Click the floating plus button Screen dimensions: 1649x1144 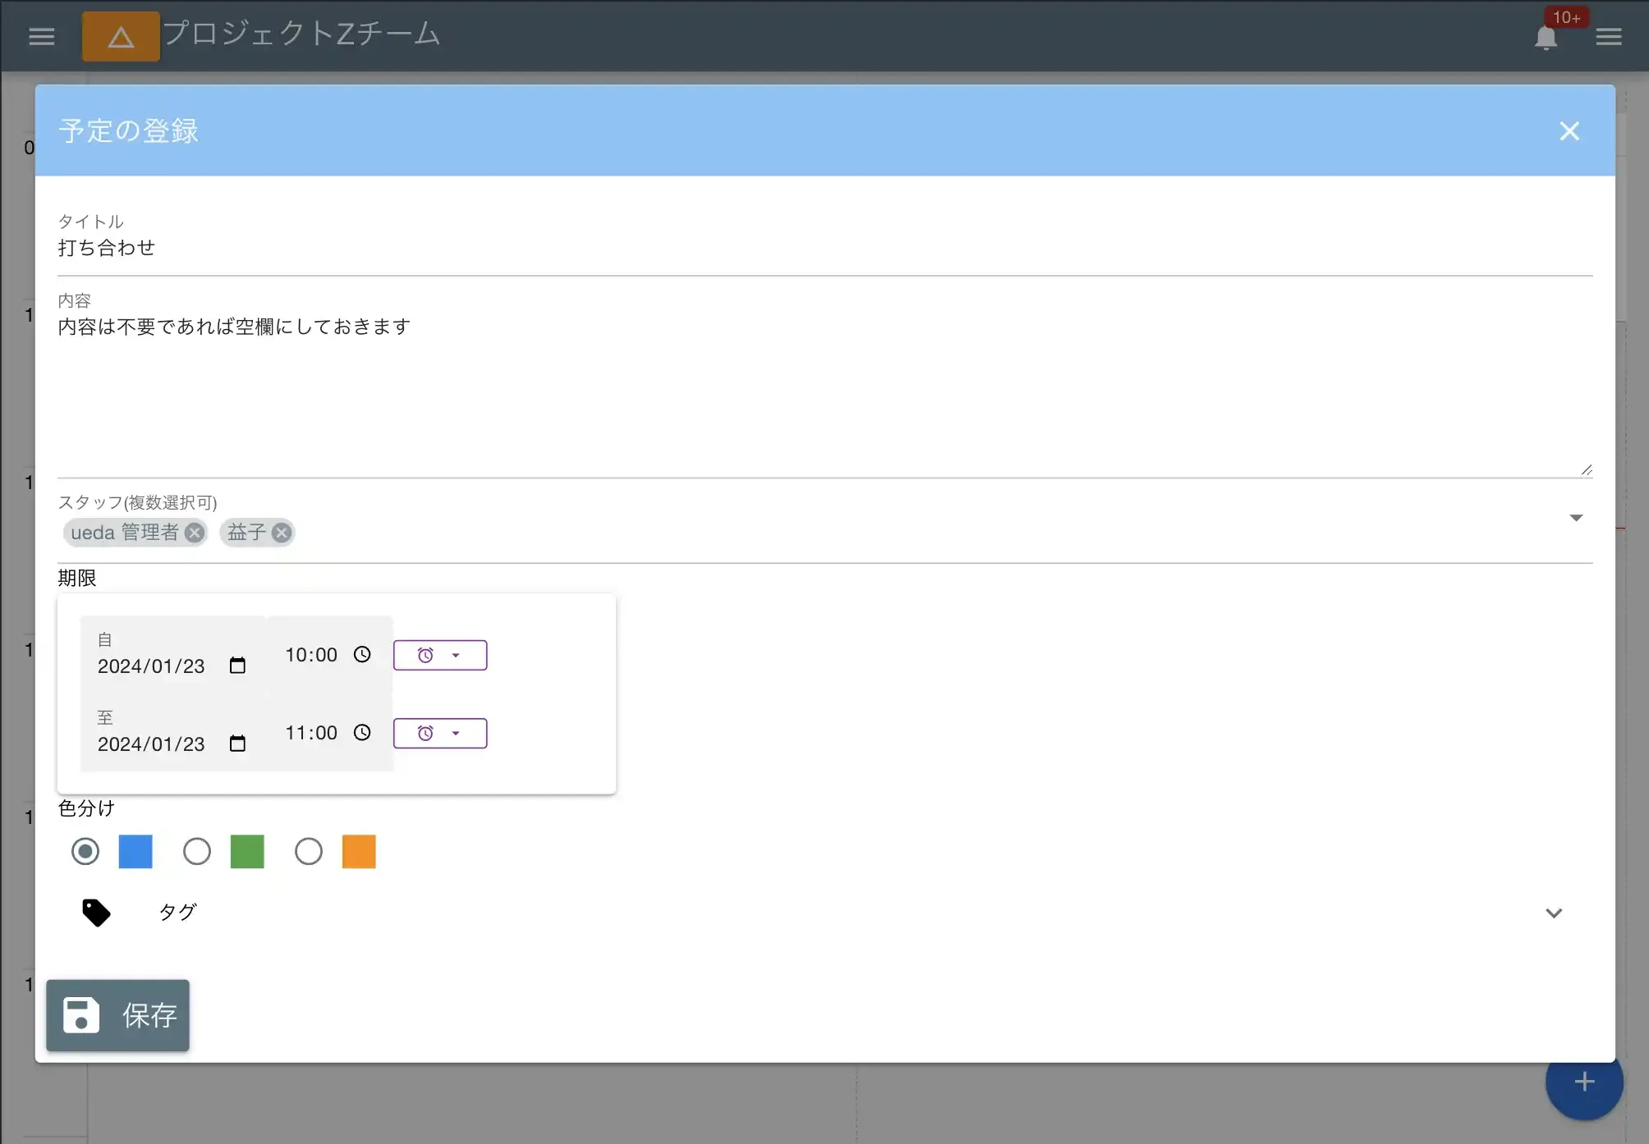(x=1583, y=1082)
